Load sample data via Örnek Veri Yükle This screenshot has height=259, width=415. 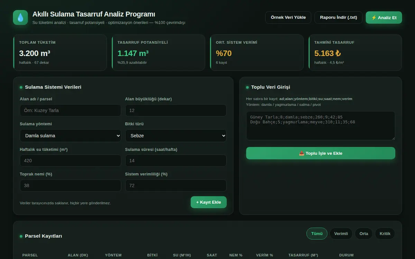coord(288,18)
